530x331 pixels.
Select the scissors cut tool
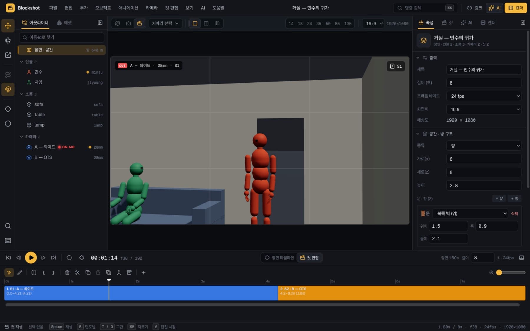(77, 272)
